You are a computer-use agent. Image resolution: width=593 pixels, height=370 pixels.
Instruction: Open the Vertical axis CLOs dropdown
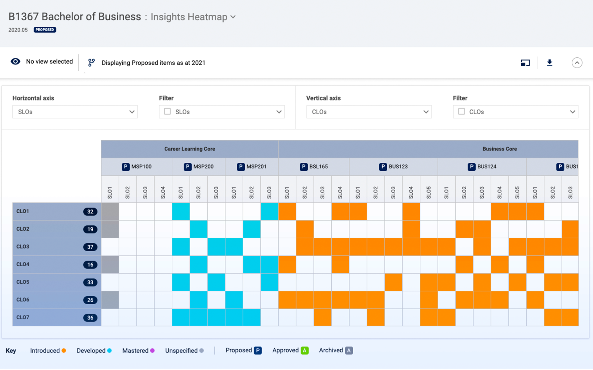(x=369, y=112)
